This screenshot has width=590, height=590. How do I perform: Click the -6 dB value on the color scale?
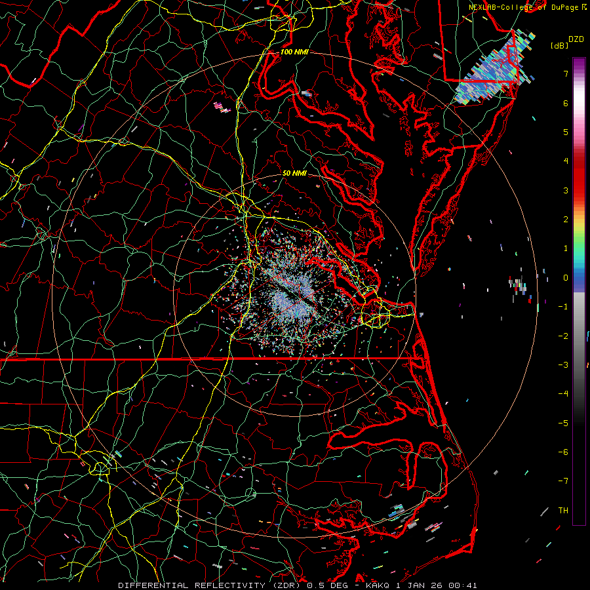563,452
